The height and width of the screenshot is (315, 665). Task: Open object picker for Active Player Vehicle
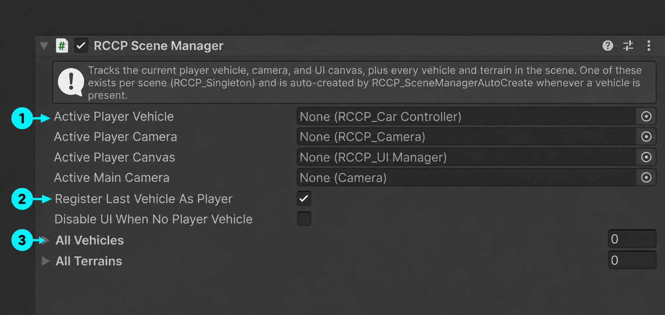(x=646, y=116)
